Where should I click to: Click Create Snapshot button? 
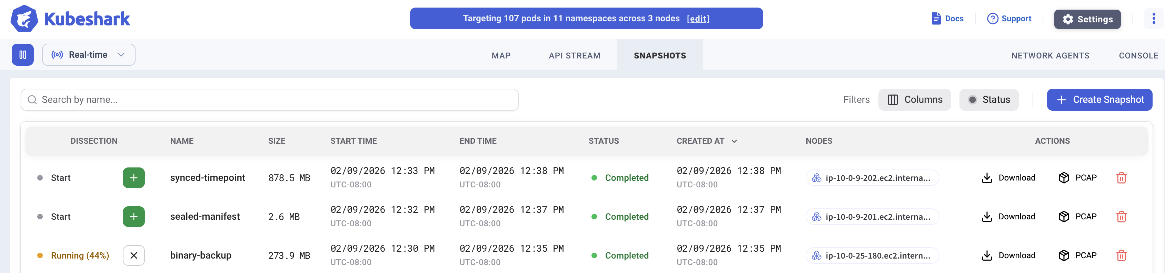pos(1099,100)
